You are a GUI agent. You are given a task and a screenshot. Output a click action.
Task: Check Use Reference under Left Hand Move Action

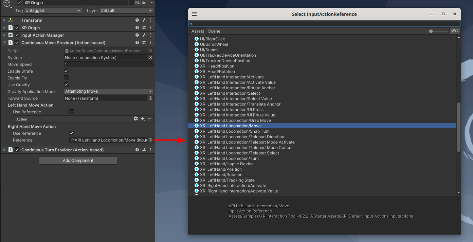[72, 112]
